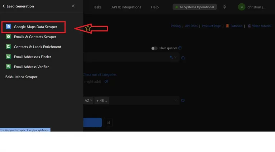Screen dimensions: 275x152
Task: Switch theme using the sun icon
Action: (x=225, y=7)
